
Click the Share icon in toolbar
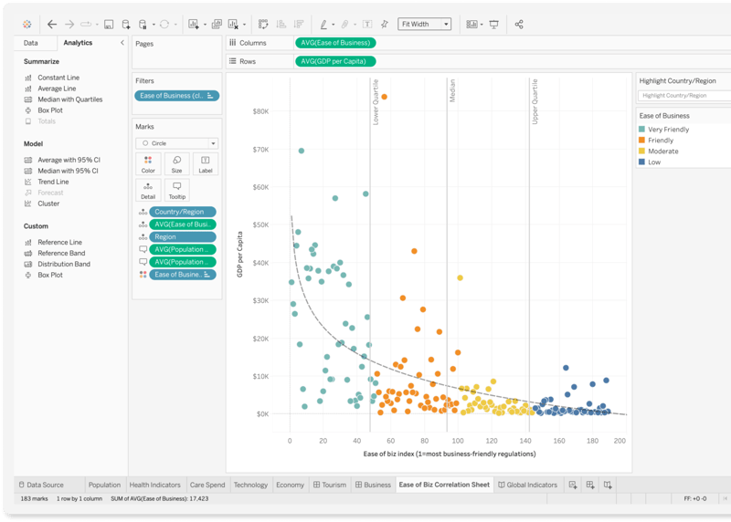click(519, 25)
